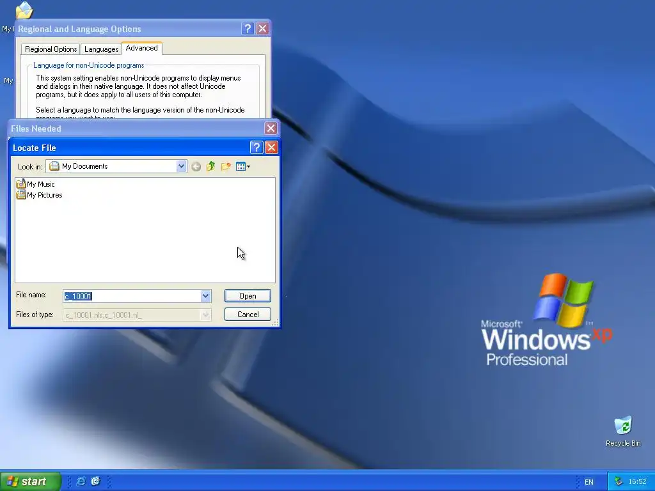Close the Locate File dialog
Screen dimensions: 655x491
point(271,148)
